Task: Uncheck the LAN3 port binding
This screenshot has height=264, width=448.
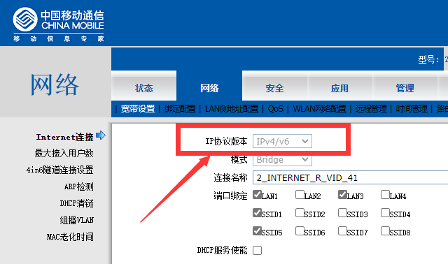Action: (342, 195)
